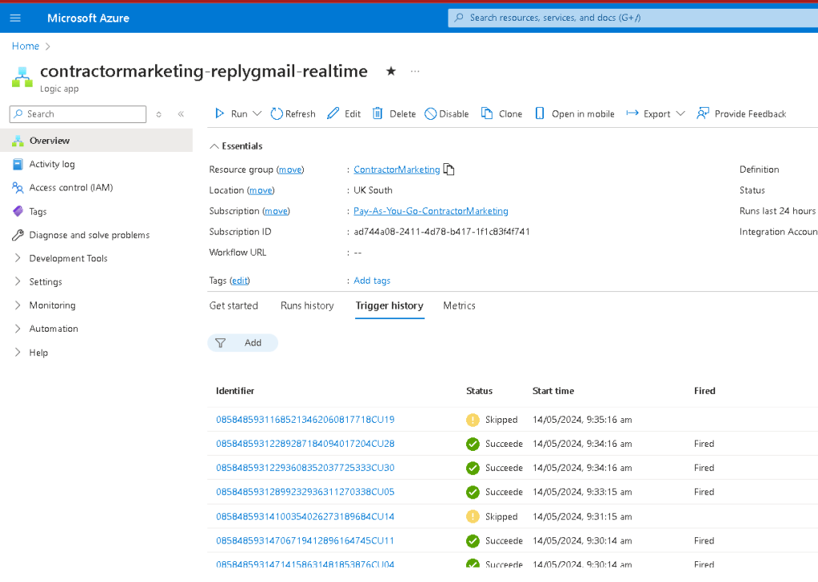Click move link next to Subscription
818x582 pixels.
[x=276, y=211]
